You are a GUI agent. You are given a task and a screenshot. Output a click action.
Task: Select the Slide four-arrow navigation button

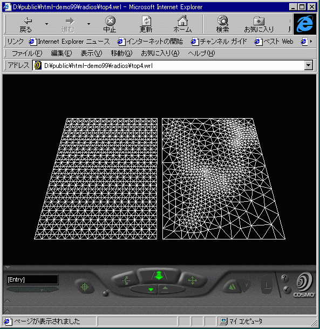(x=192, y=280)
